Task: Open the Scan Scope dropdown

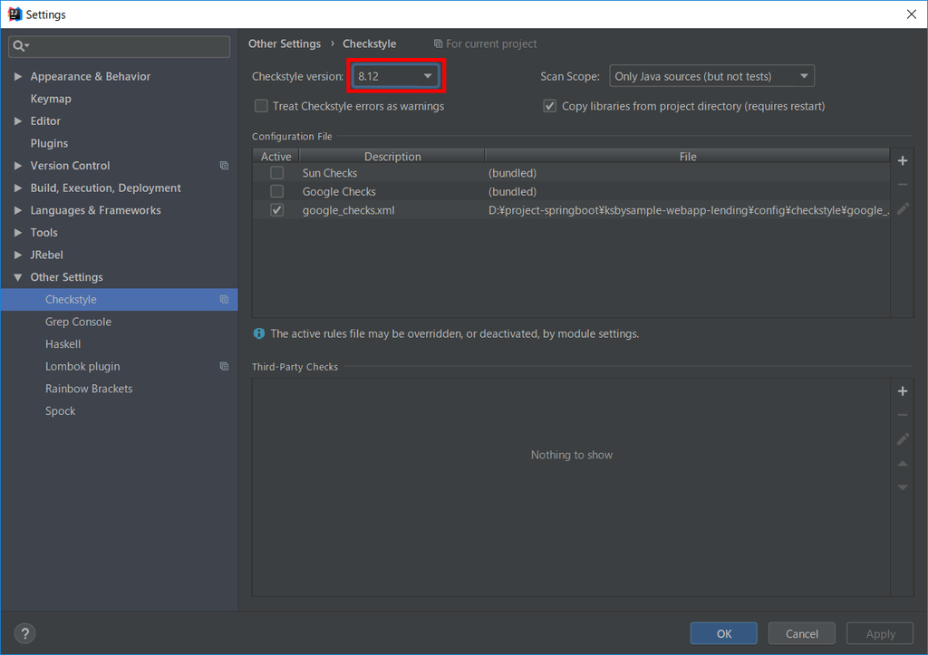Action: pos(712,76)
